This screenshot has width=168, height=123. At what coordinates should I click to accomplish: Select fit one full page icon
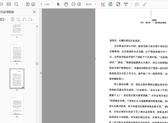111,4
